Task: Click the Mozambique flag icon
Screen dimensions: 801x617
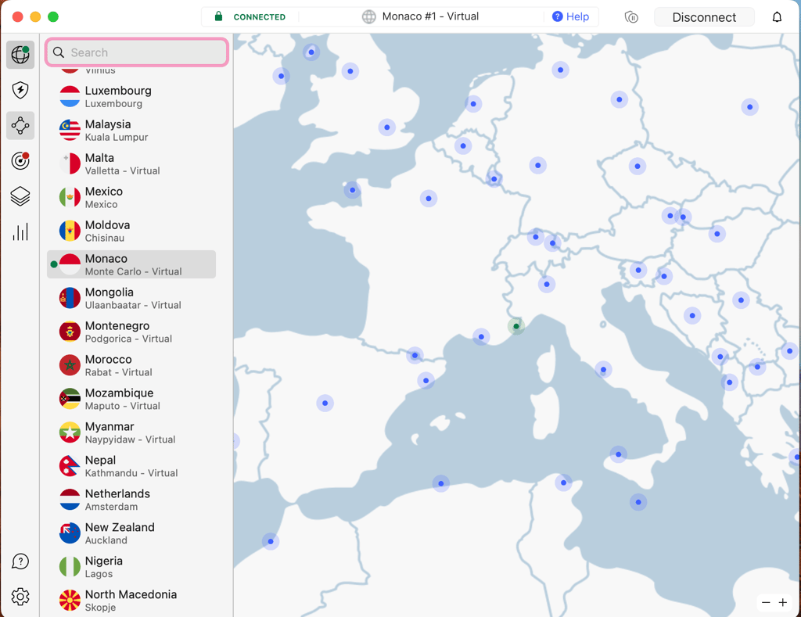Action: point(70,399)
